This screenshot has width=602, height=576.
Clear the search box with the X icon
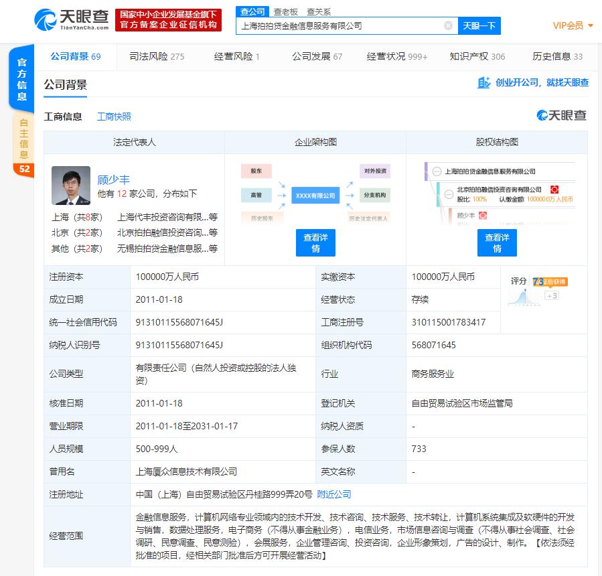(448, 25)
